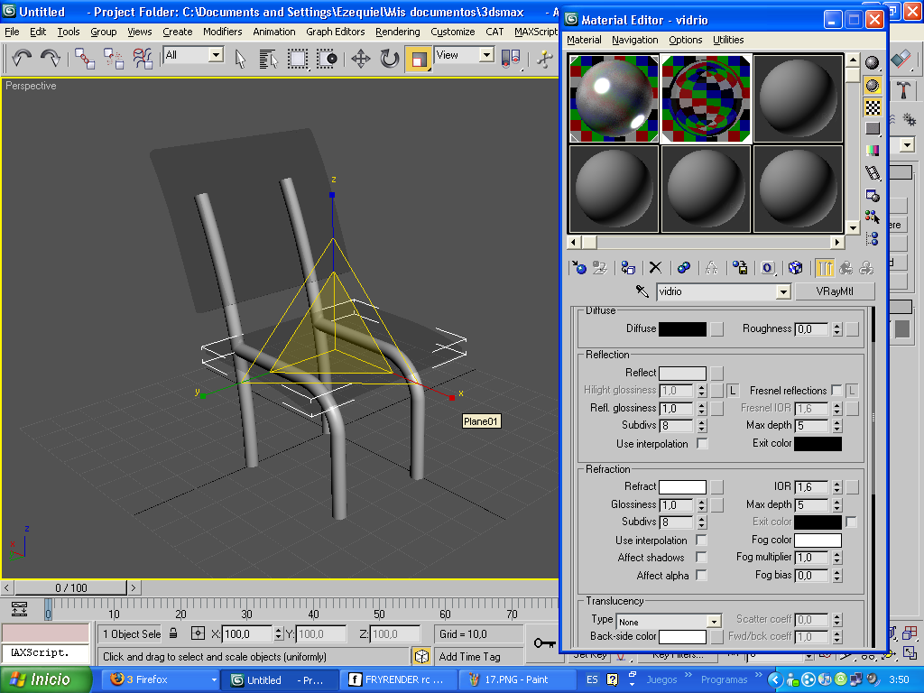Click Make Preview filmstrip icon
Screen dimensions: 924x693
pos(873,172)
